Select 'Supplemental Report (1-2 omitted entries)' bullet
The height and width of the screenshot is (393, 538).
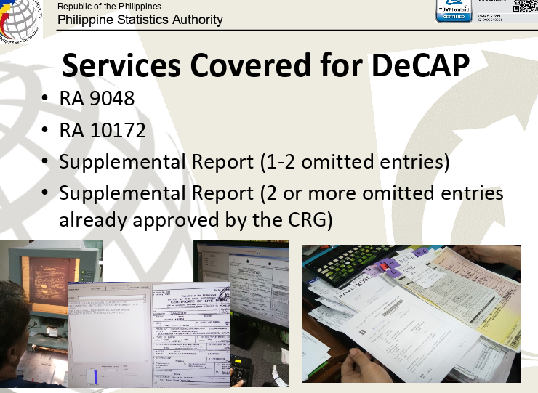(254, 162)
